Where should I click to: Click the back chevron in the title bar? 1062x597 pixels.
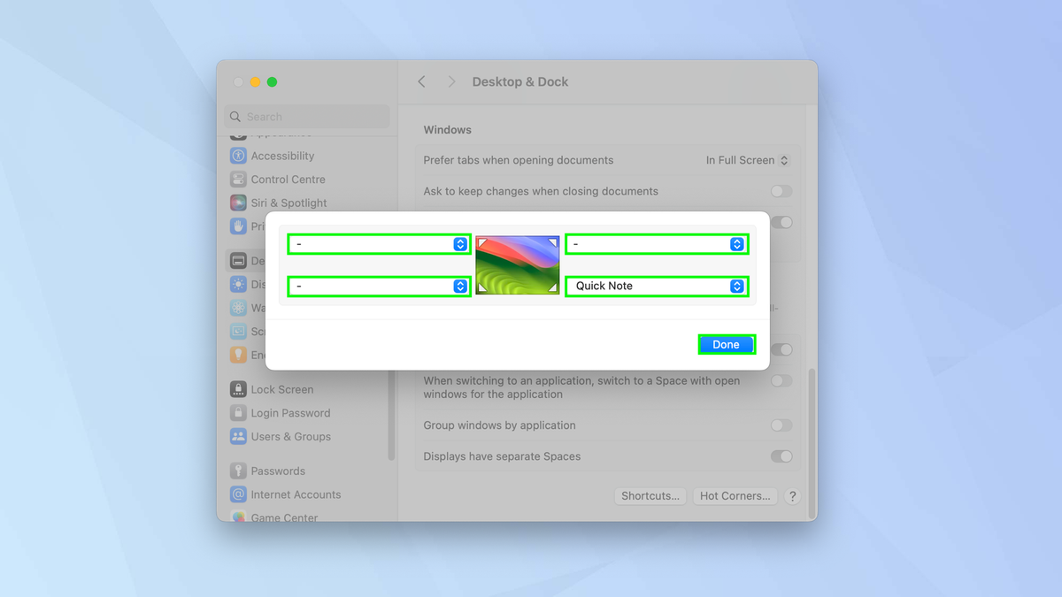[421, 80]
